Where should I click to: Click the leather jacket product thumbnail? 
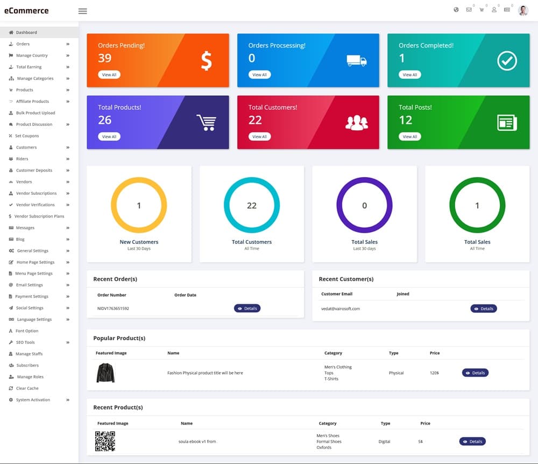[x=105, y=372]
